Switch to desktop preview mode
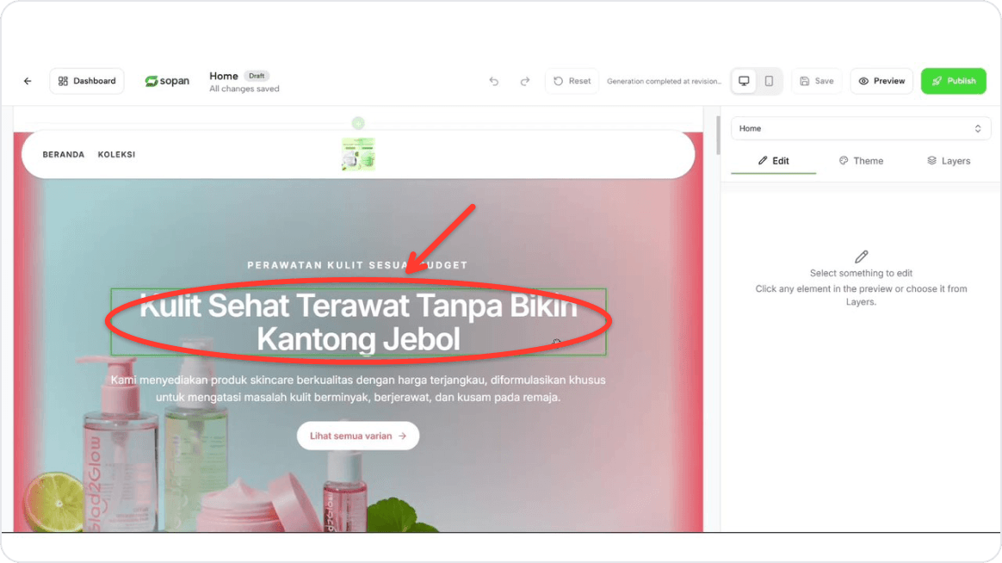This screenshot has width=1002, height=563. pos(744,81)
